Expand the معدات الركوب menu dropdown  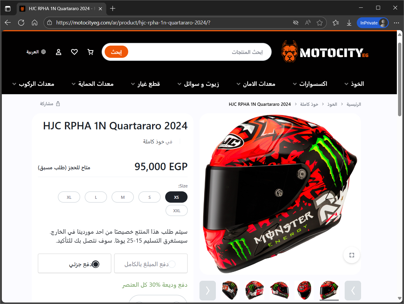(x=14, y=84)
